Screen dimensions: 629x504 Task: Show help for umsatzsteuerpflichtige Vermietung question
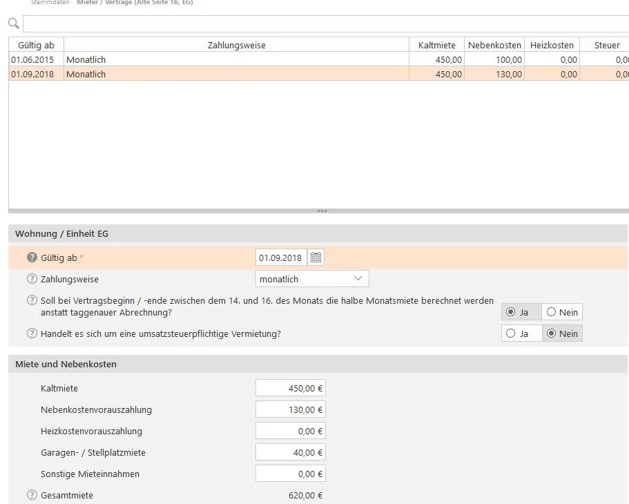(32, 333)
